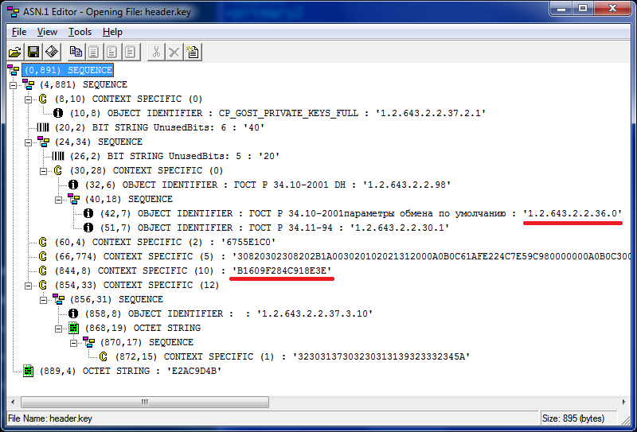The width and height of the screenshot is (637, 432).
Task: Select OCTET STRING : 'E2AC9D4B' row
Action: point(131,371)
